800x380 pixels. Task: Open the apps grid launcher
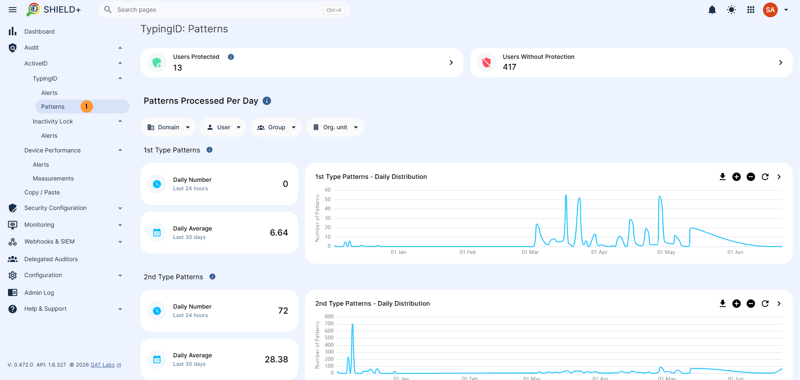coord(751,10)
